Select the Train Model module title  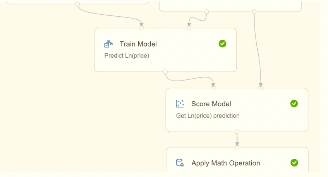pyautogui.click(x=138, y=44)
